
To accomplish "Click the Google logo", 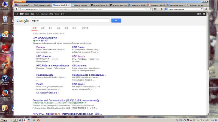I will pos(23,21).
